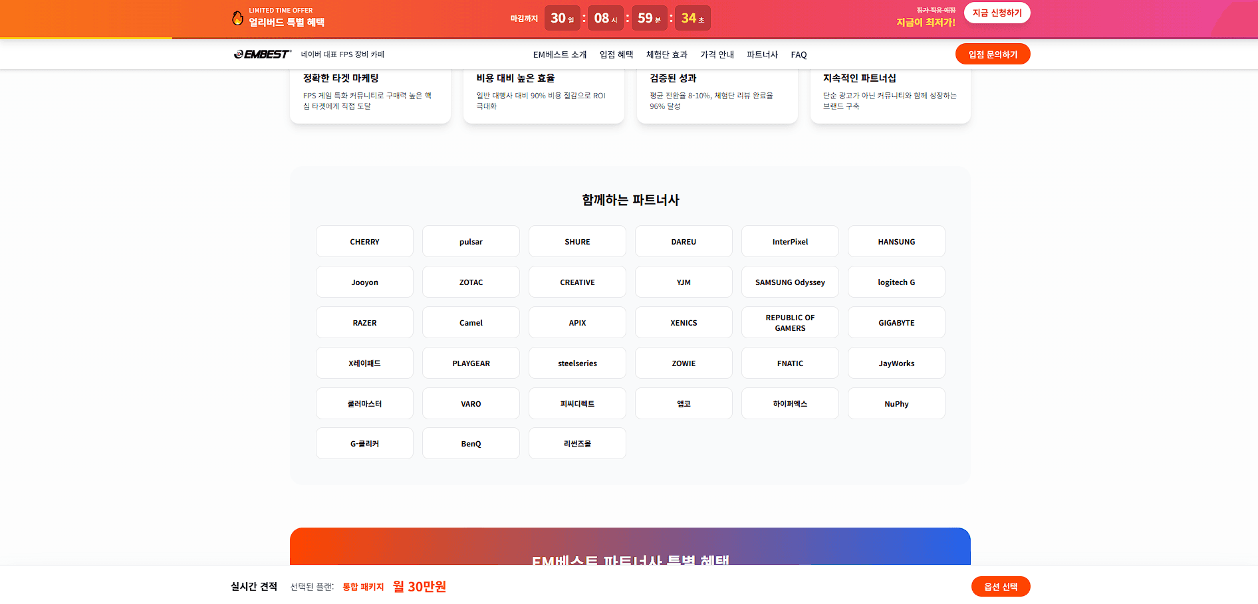Open the 입점 혜택 menu item
Image resolution: width=1258 pixels, height=604 pixels.
pos(615,54)
